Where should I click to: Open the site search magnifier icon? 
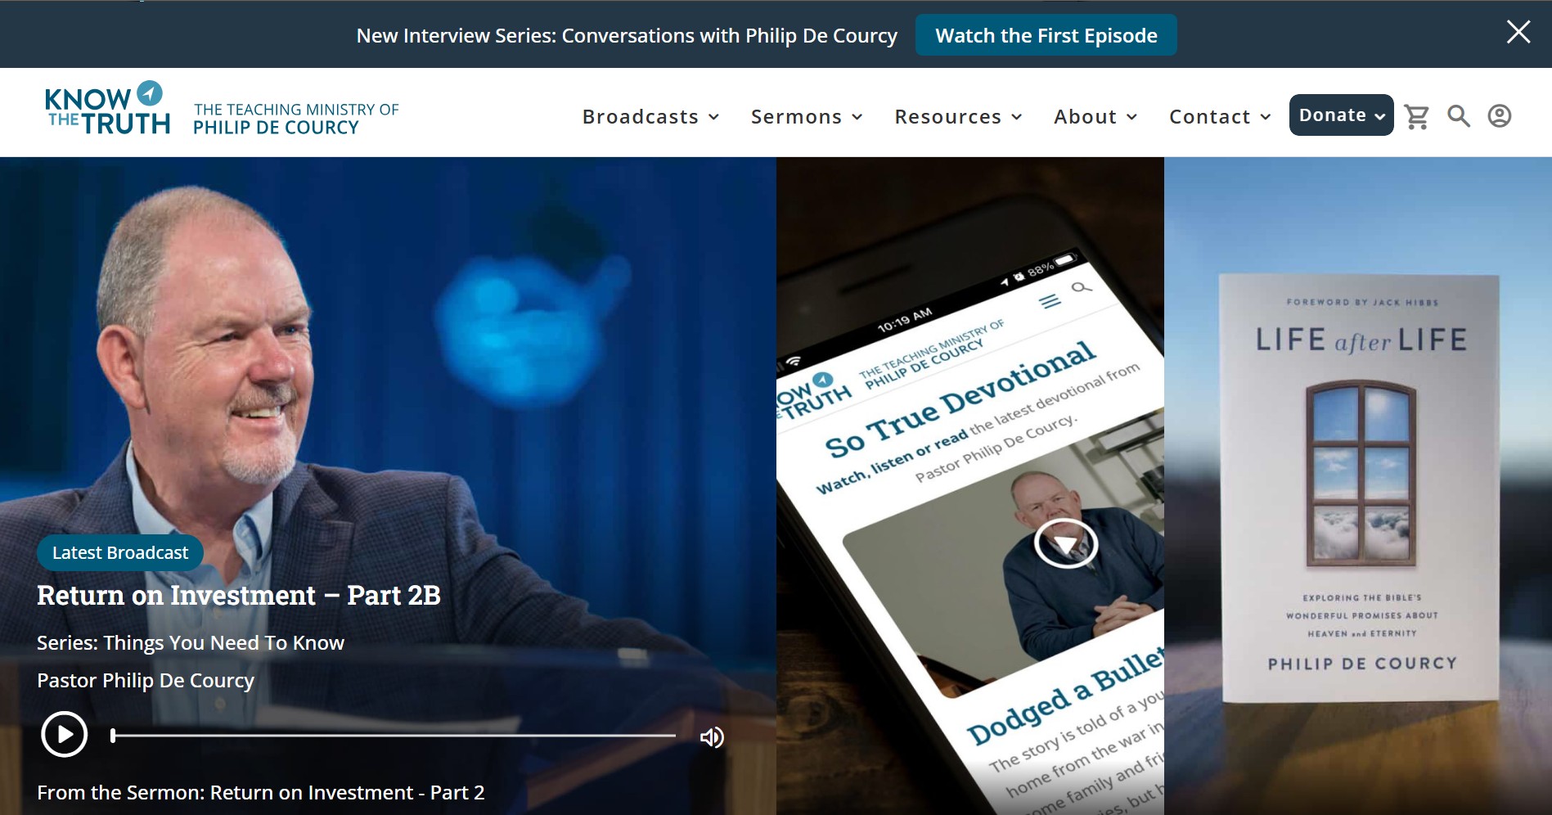point(1458,116)
